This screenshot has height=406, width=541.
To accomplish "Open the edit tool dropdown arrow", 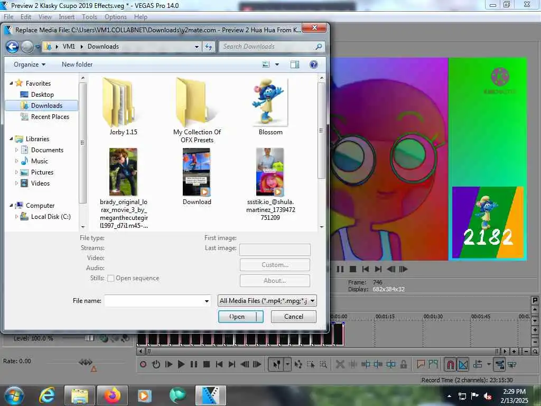I will click(x=287, y=364).
